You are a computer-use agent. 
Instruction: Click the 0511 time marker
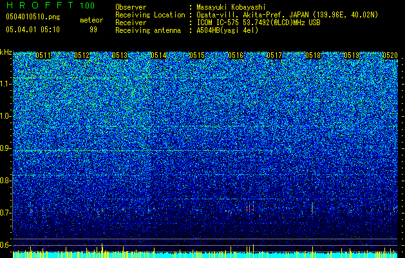(43, 55)
